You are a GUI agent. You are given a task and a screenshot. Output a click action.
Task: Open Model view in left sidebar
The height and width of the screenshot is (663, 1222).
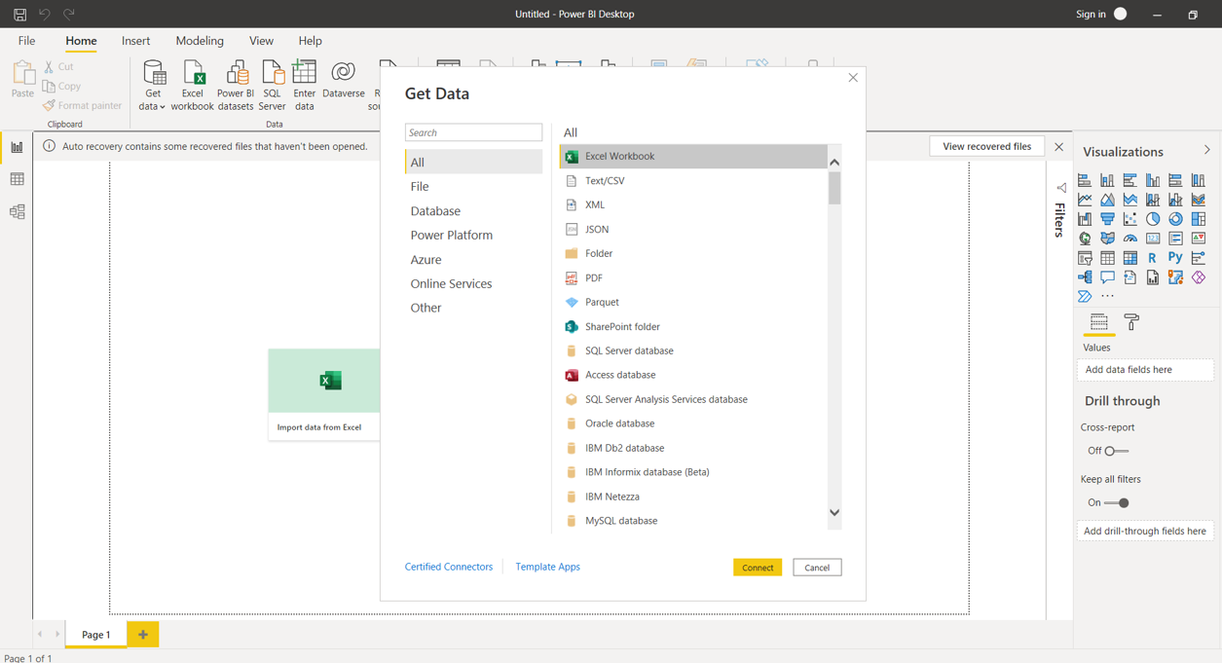tap(17, 211)
